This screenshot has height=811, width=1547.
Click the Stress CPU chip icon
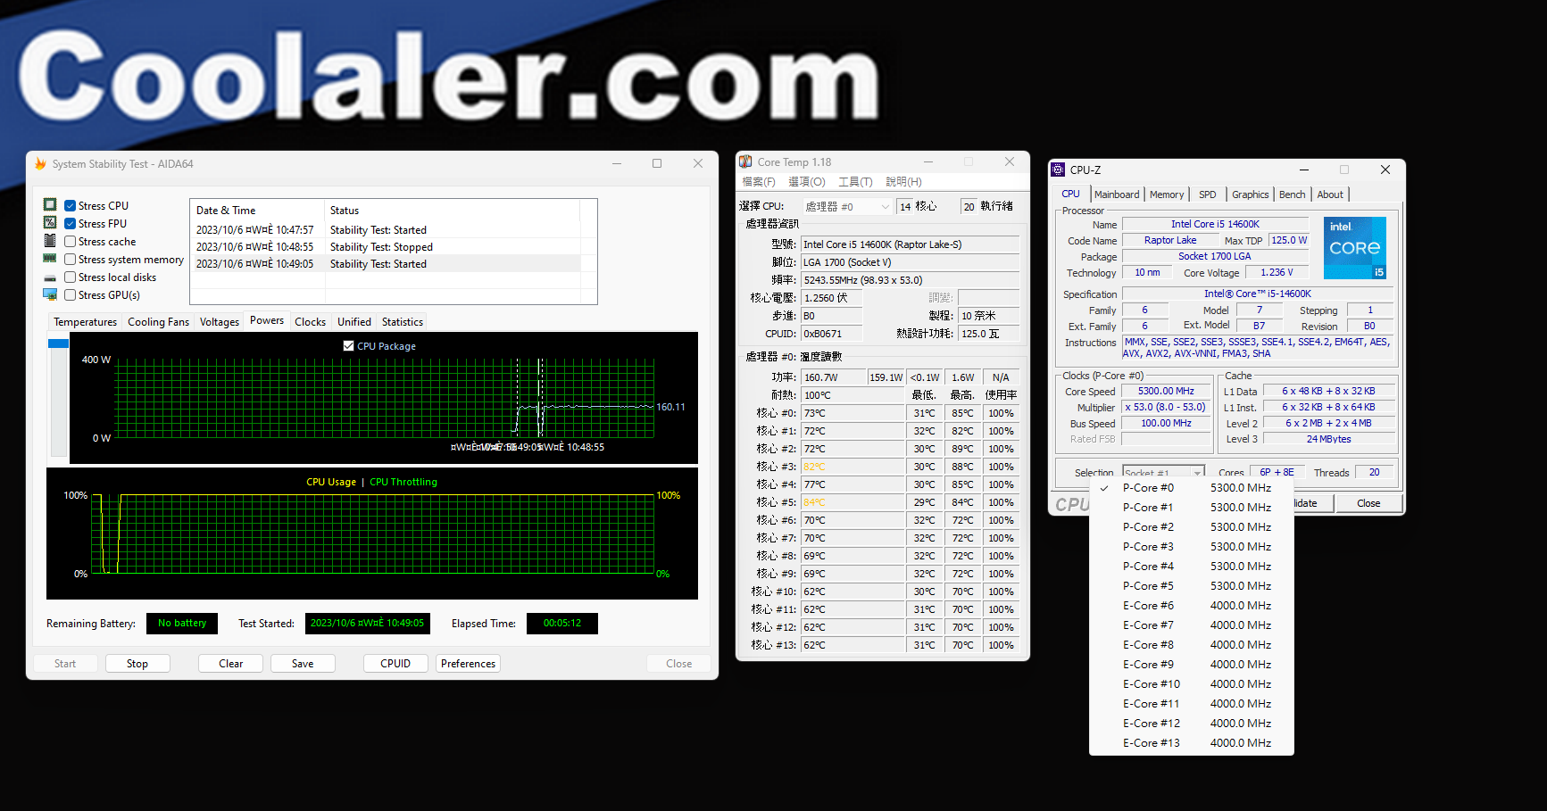click(x=50, y=205)
